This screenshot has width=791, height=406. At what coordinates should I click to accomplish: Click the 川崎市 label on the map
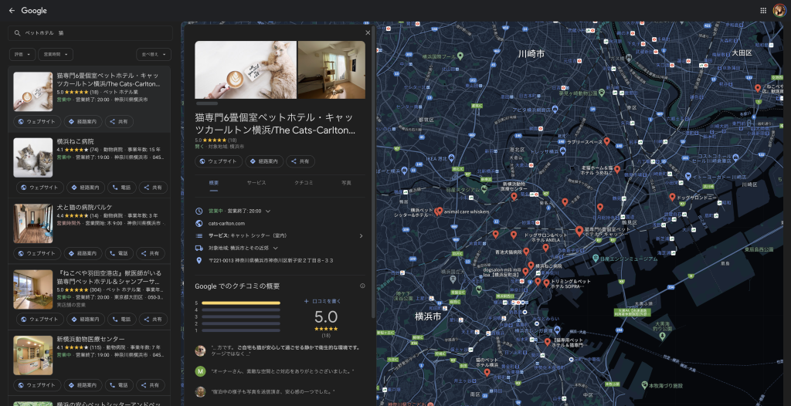coord(531,53)
